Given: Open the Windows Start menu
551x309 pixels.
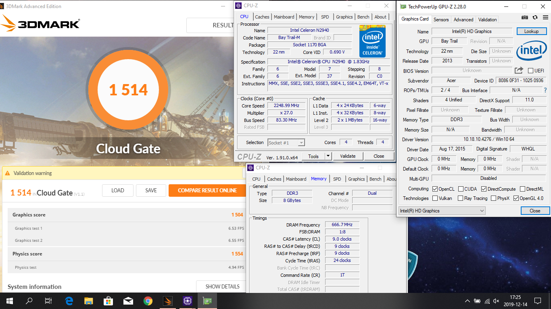Looking at the screenshot, I should click(9, 301).
